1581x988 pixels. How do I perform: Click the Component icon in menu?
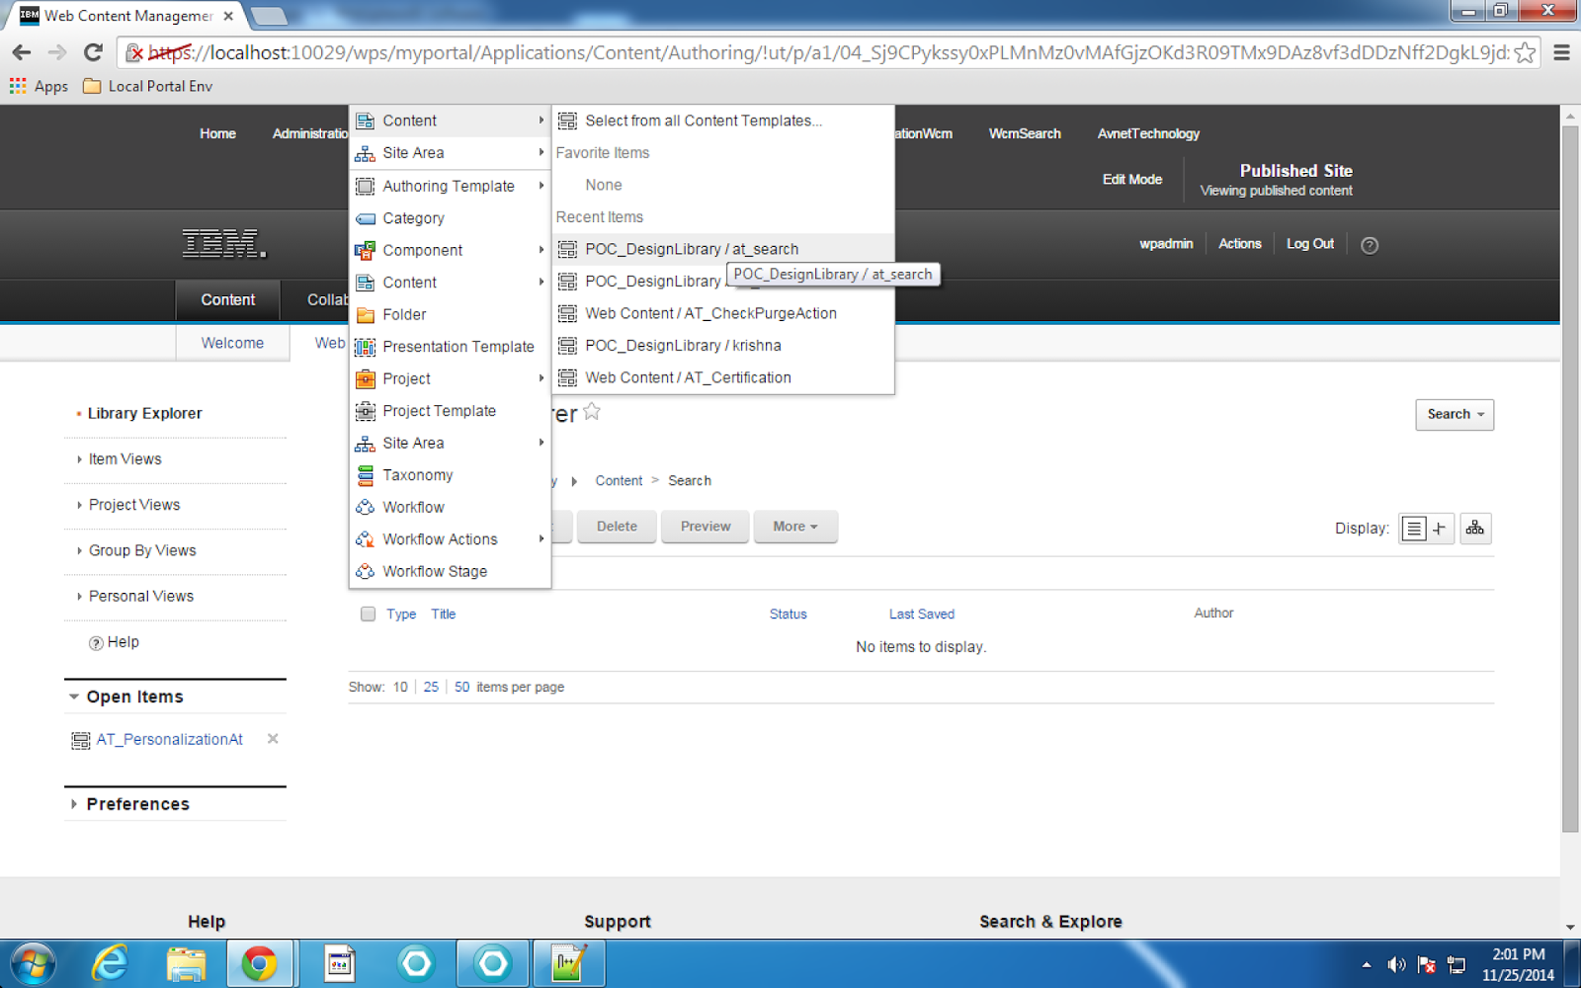[x=365, y=251]
